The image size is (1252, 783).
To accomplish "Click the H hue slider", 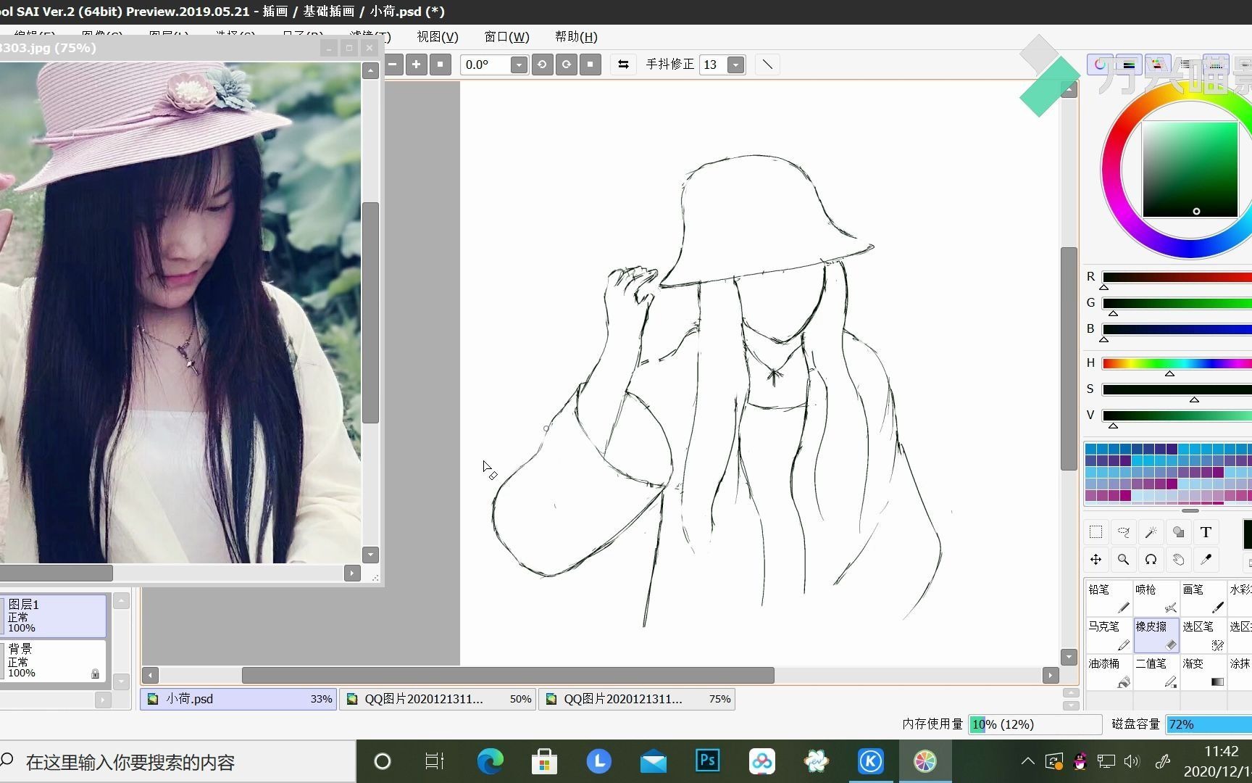I will (x=1177, y=363).
